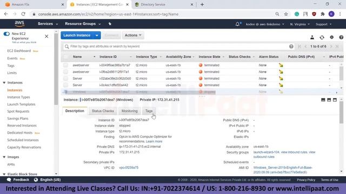Sort the table by the Name column
This screenshot has height=194, width=346.
coord(77,57)
